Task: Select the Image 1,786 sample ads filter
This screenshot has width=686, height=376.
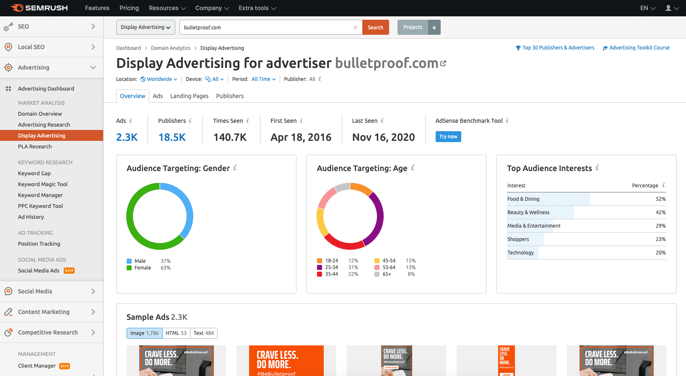Action: pos(145,333)
